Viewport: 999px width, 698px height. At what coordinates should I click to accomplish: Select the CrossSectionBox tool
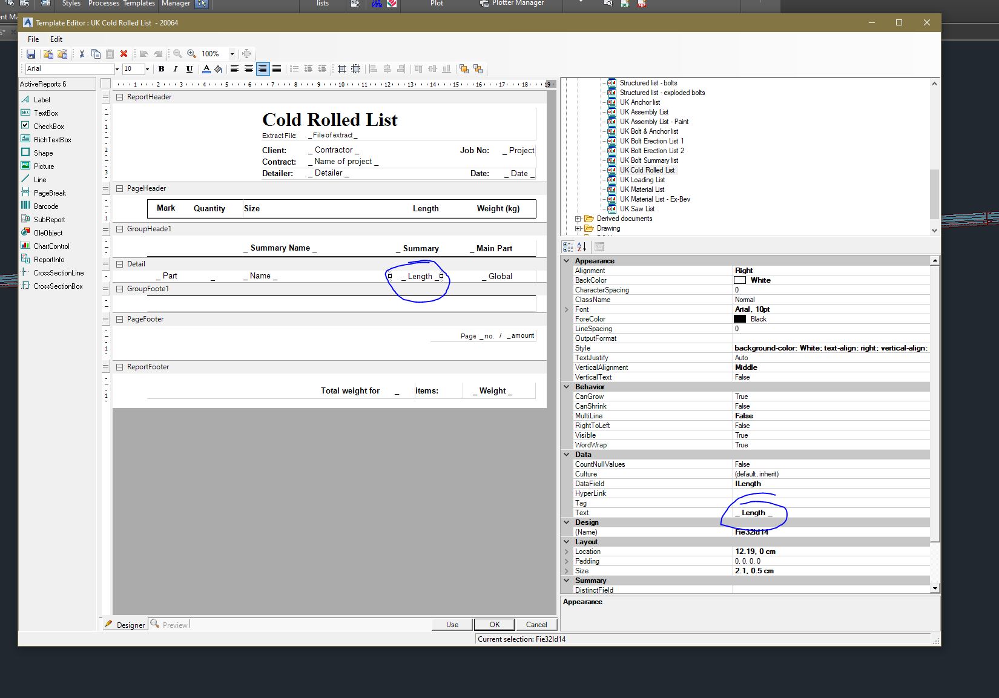click(x=58, y=286)
